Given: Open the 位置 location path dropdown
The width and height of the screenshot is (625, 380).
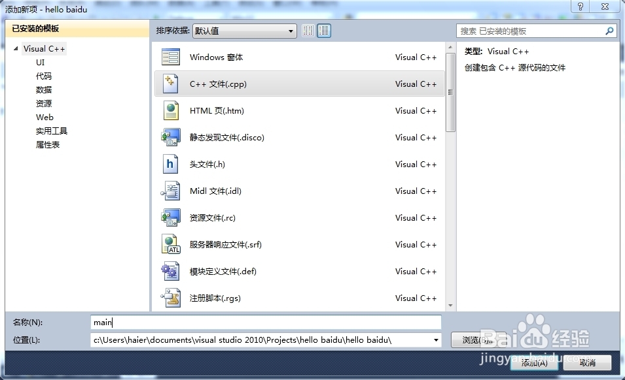Looking at the screenshot, I should coord(436,340).
